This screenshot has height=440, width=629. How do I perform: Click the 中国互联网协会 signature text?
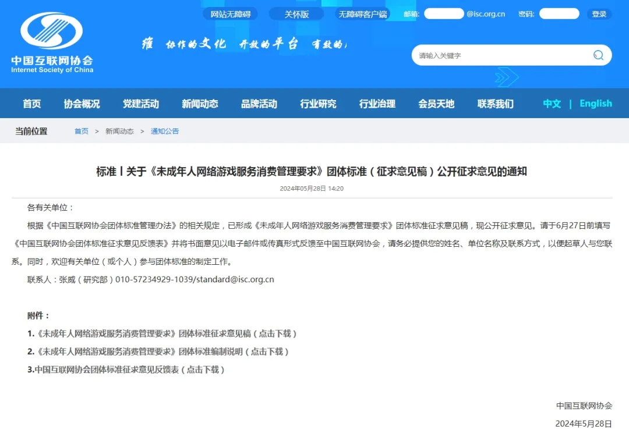[584, 406]
